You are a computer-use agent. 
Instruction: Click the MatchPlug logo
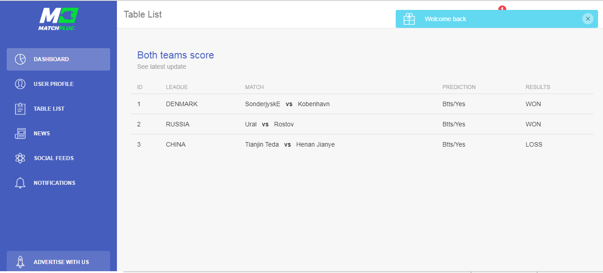[58, 18]
